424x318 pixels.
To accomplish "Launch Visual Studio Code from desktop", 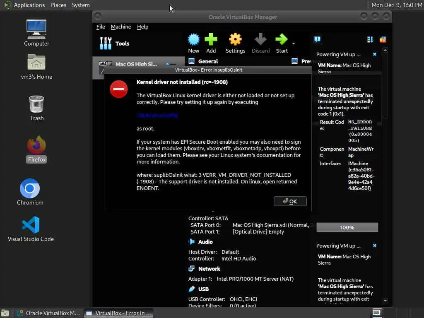I will pos(31,229).
